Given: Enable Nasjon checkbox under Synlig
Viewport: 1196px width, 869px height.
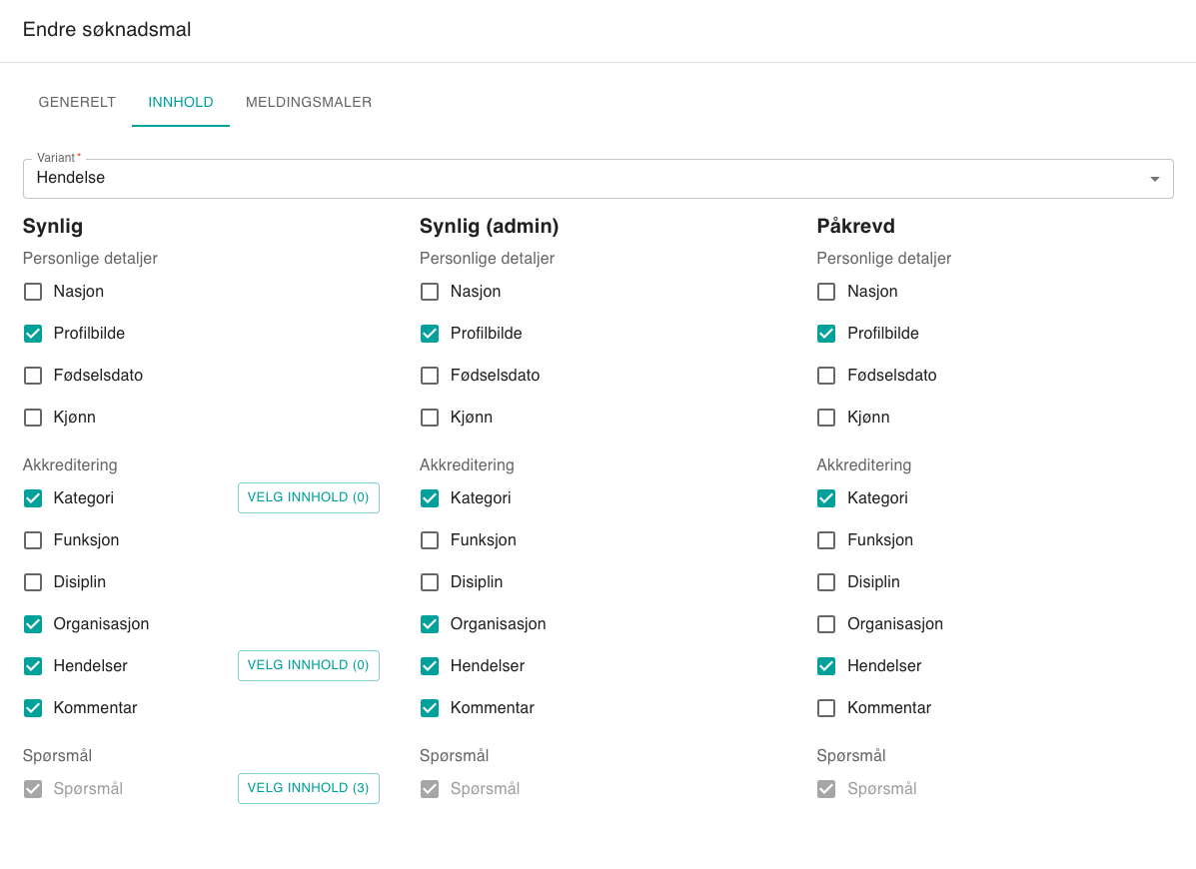Looking at the screenshot, I should tap(33, 292).
